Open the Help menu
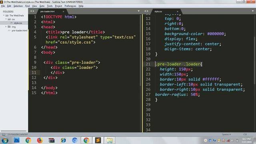This screenshot has width=256, height=144. tap(81, 6)
